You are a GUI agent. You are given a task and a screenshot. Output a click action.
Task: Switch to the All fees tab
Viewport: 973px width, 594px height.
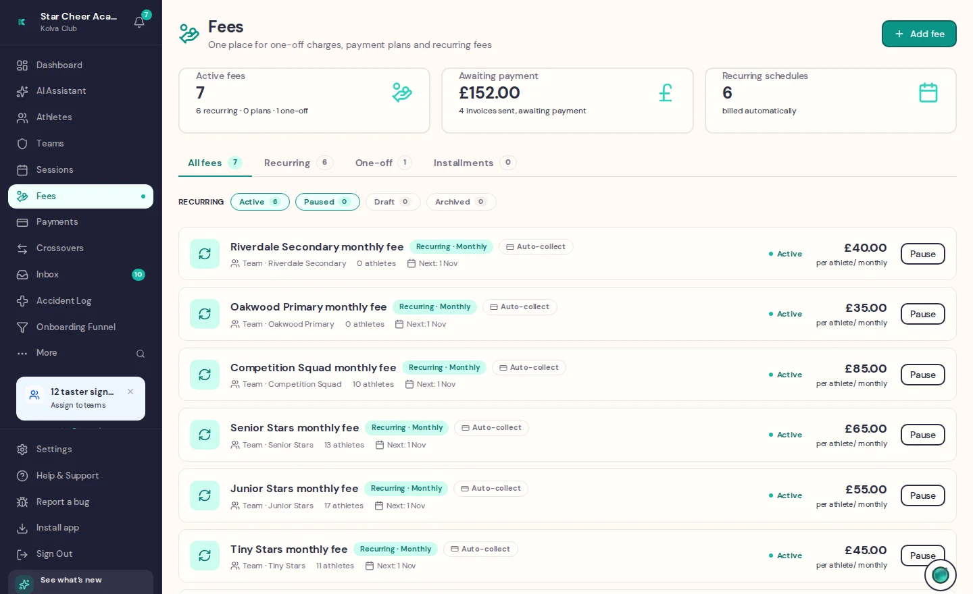click(215, 163)
